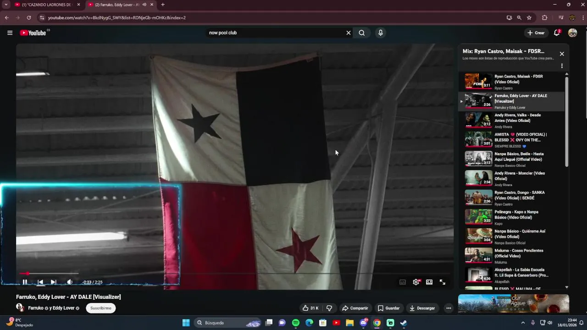
Task: Go to previous video in playlist
Action: click(40, 282)
